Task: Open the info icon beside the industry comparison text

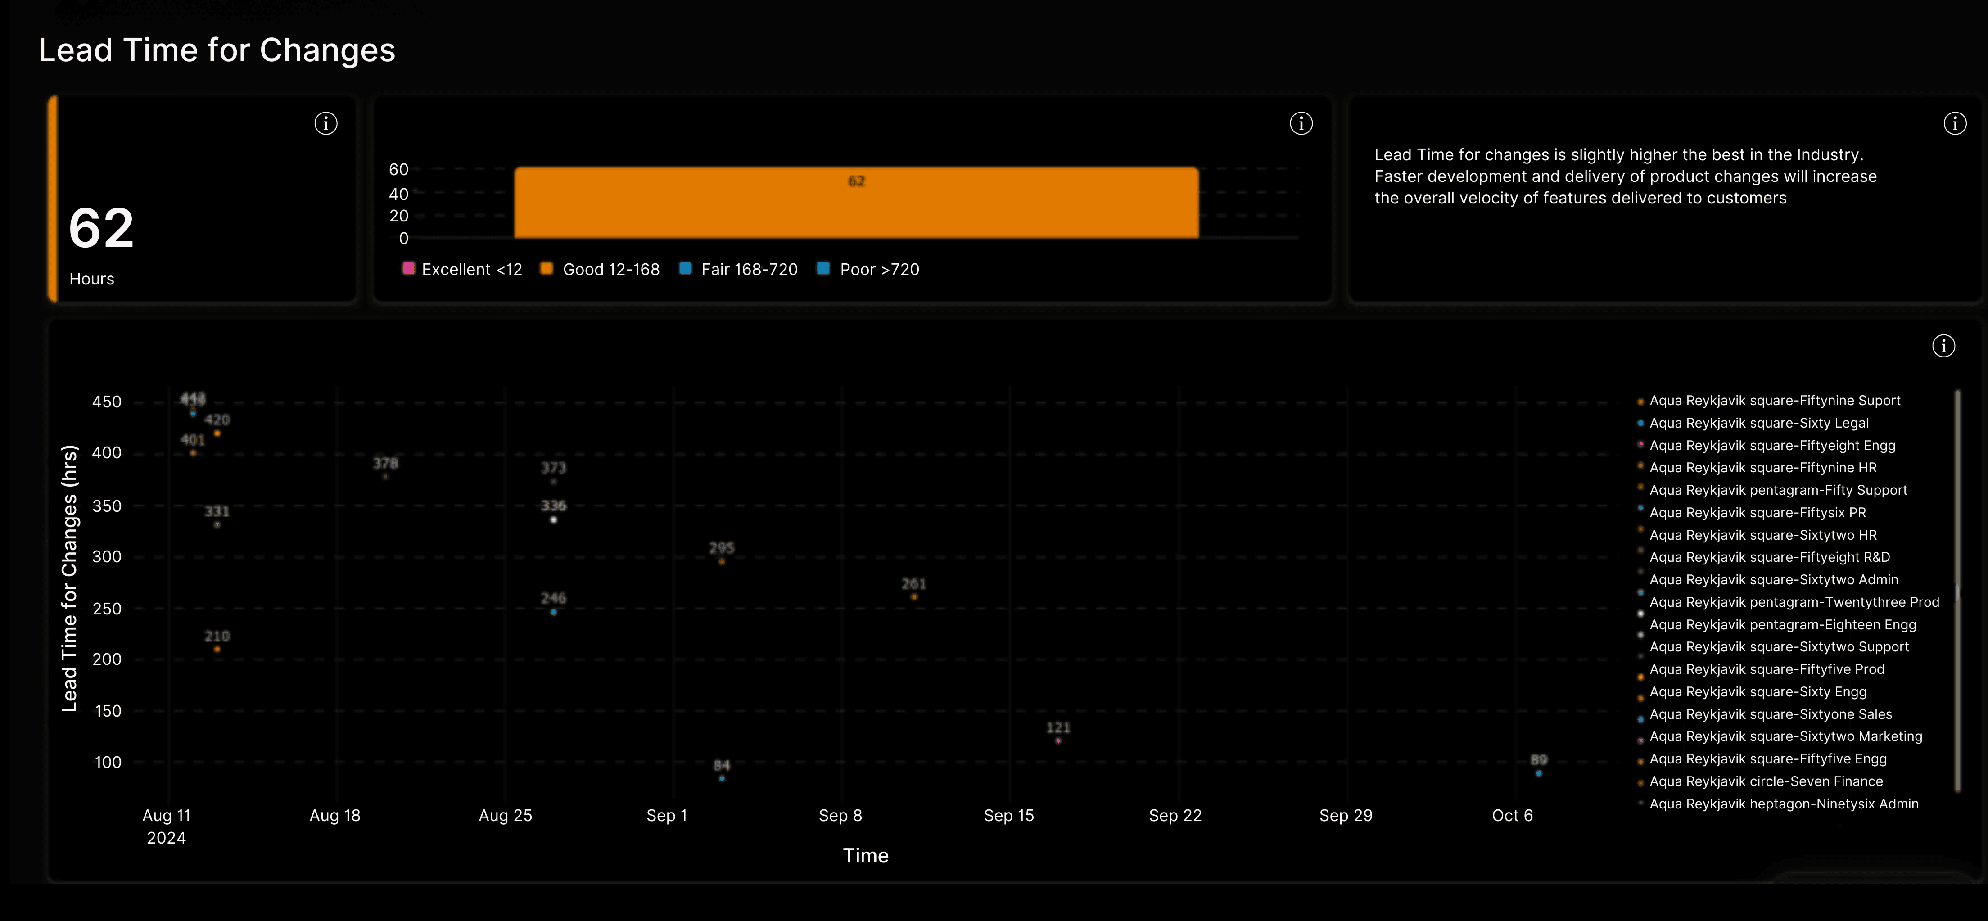Action: (1955, 122)
